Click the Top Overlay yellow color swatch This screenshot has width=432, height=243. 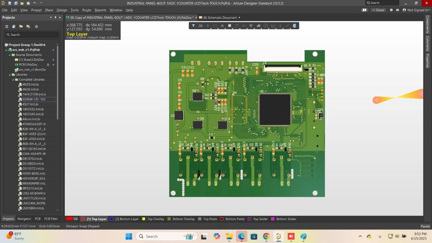(144, 219)
